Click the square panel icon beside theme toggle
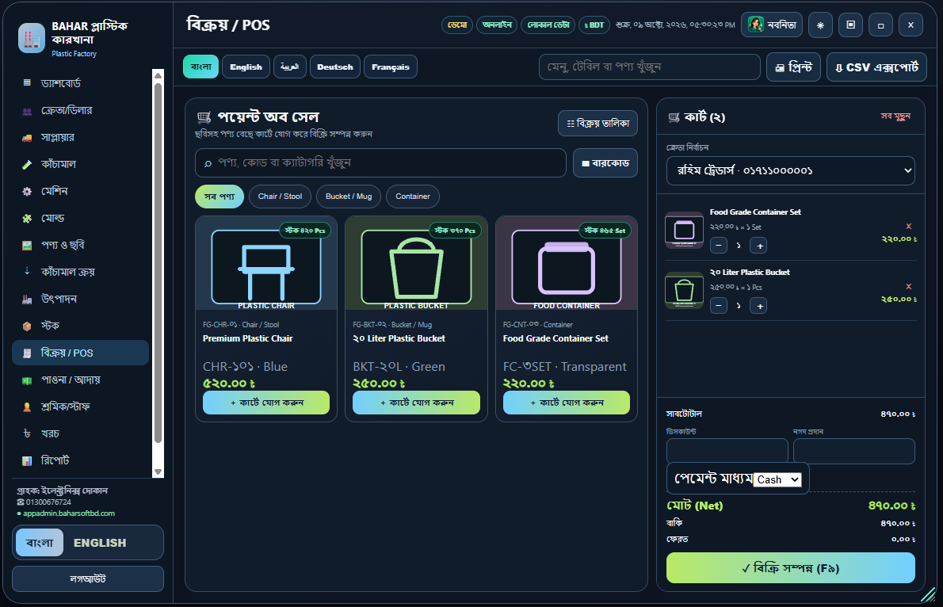This screenshot has height=607, width=943. (850, 25)
